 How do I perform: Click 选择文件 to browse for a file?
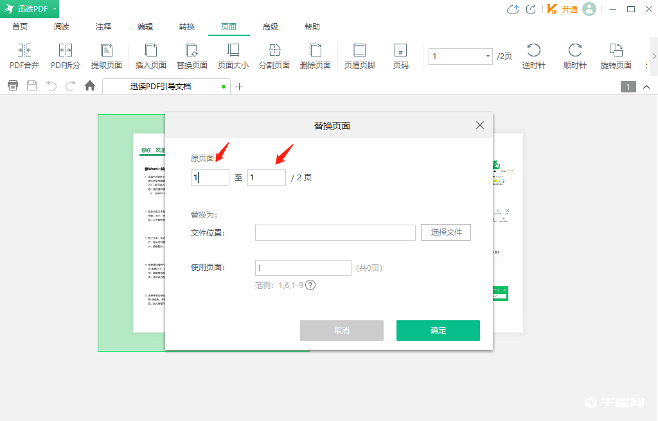[445, 232]
